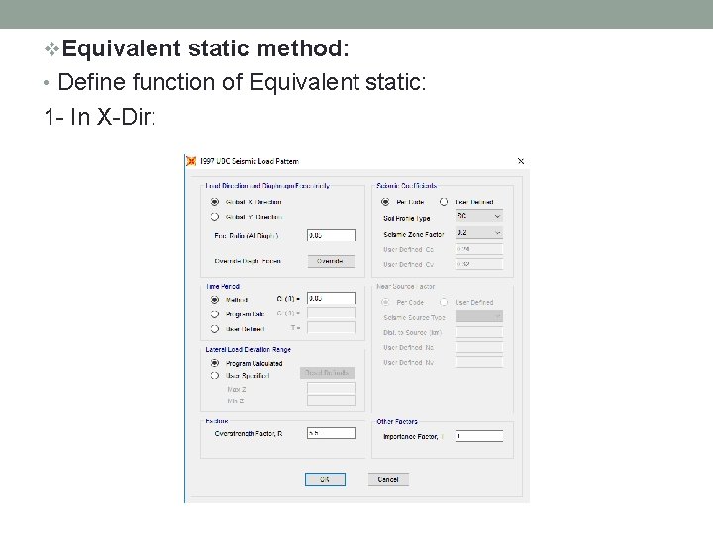Viewport: 713px width, 534px height.
Task: Choose Per Code under Seismic Coefficients
Action: pyautogui.click(x=385, y=202)
